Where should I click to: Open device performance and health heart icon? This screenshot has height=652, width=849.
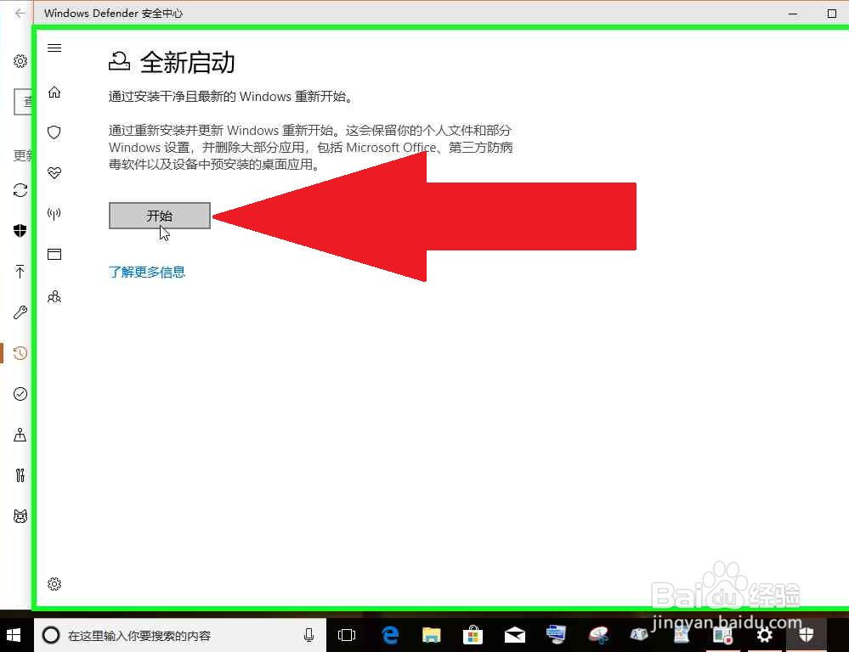coord(54,173)
